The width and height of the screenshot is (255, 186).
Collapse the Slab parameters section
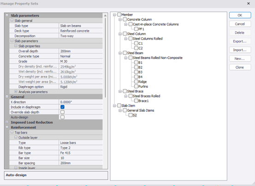[x=7, y=15]
